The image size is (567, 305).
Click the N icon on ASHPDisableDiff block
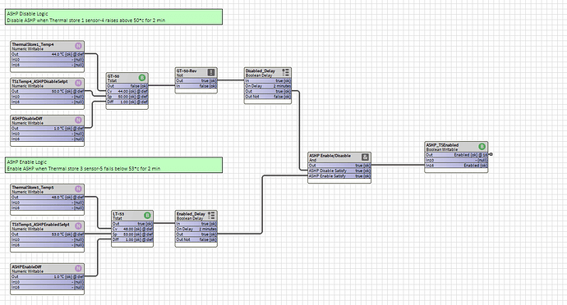coord(78,121)
